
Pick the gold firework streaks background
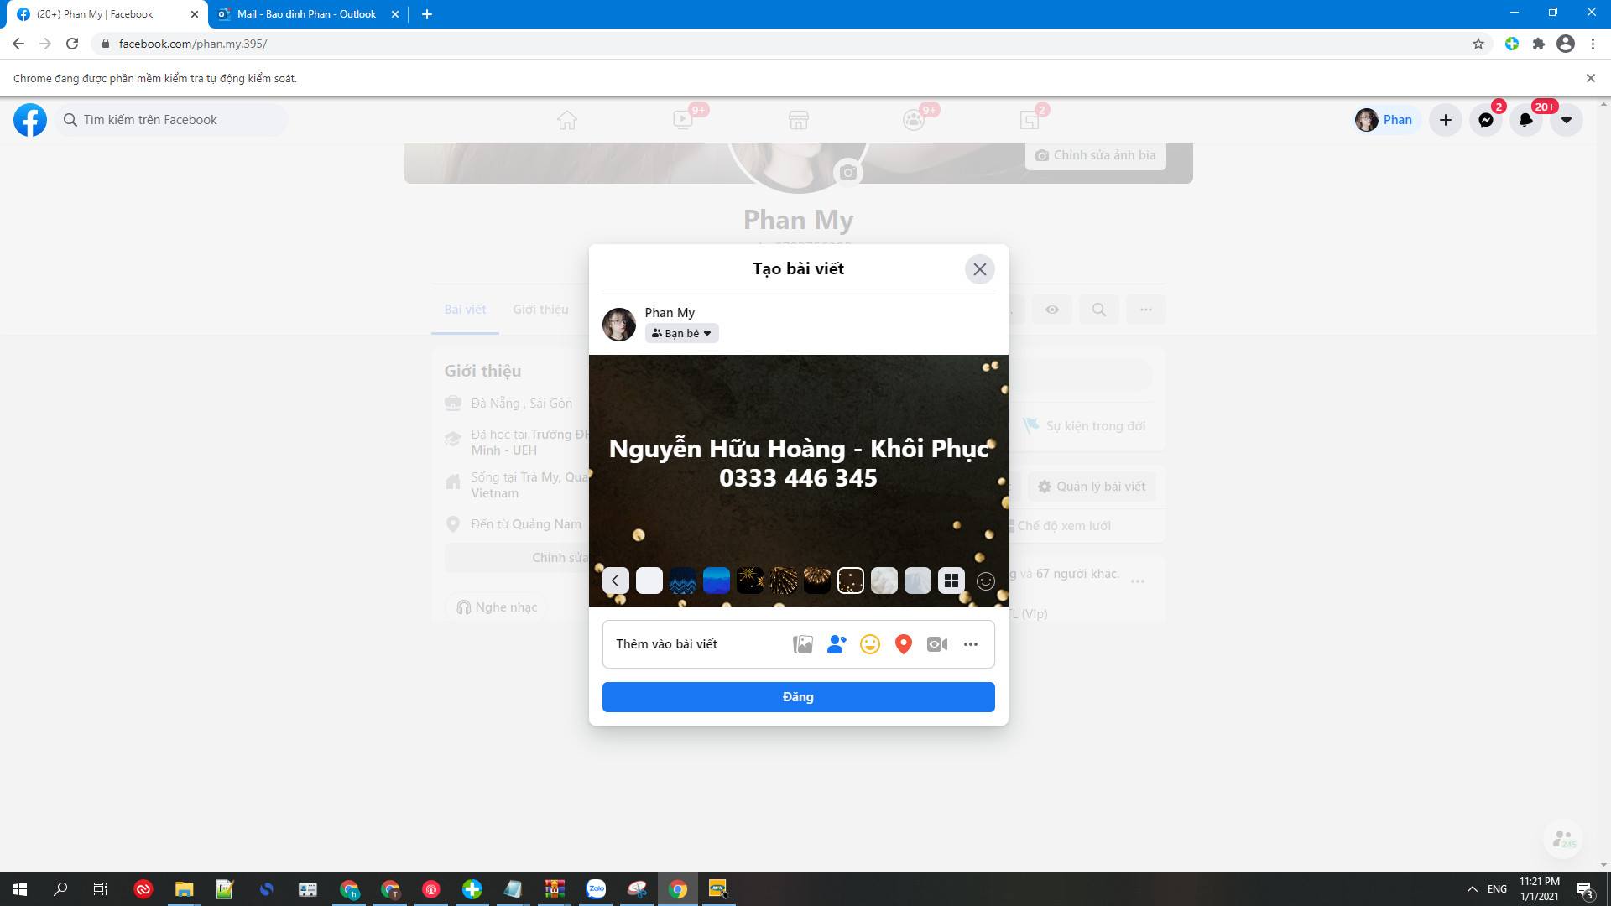tap(784, 581)
